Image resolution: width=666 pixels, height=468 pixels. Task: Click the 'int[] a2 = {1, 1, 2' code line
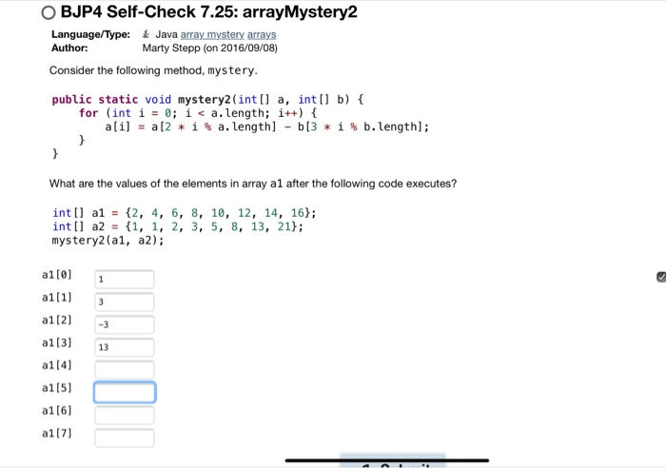coord(178,226)
